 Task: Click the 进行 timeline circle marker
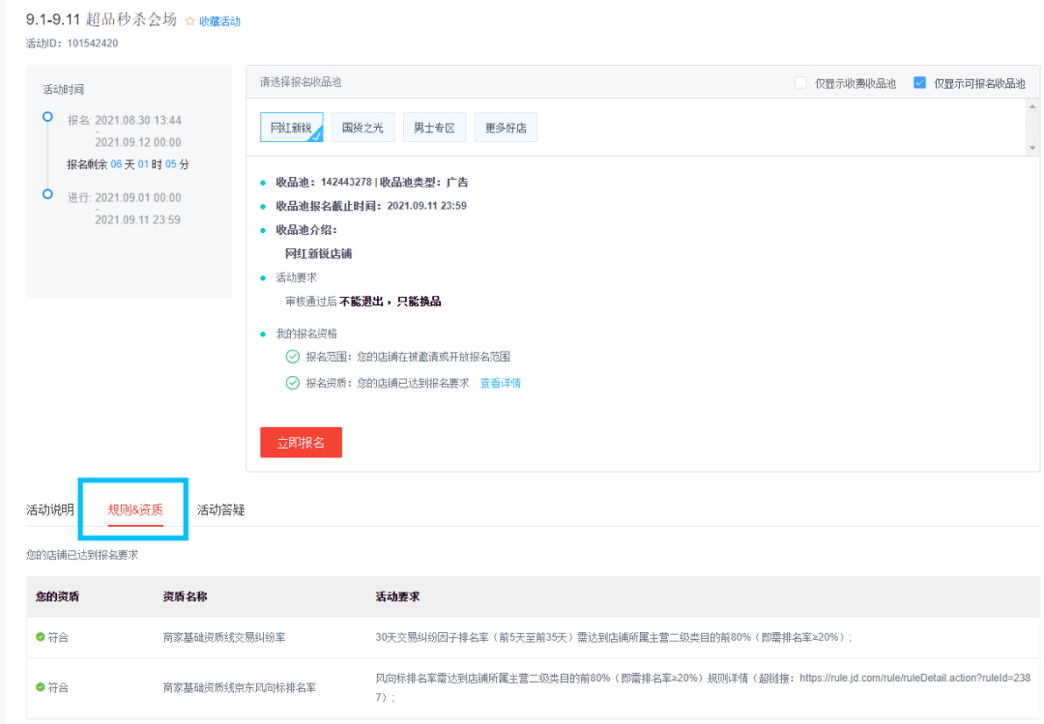pos(47,194)
